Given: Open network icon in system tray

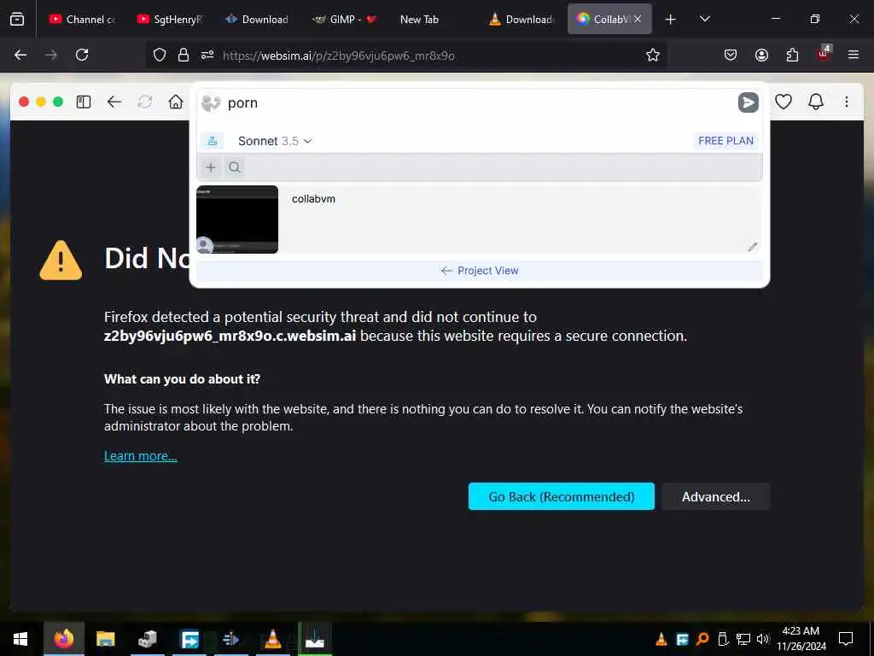Looking at the screenshot, I should [743, 639].
